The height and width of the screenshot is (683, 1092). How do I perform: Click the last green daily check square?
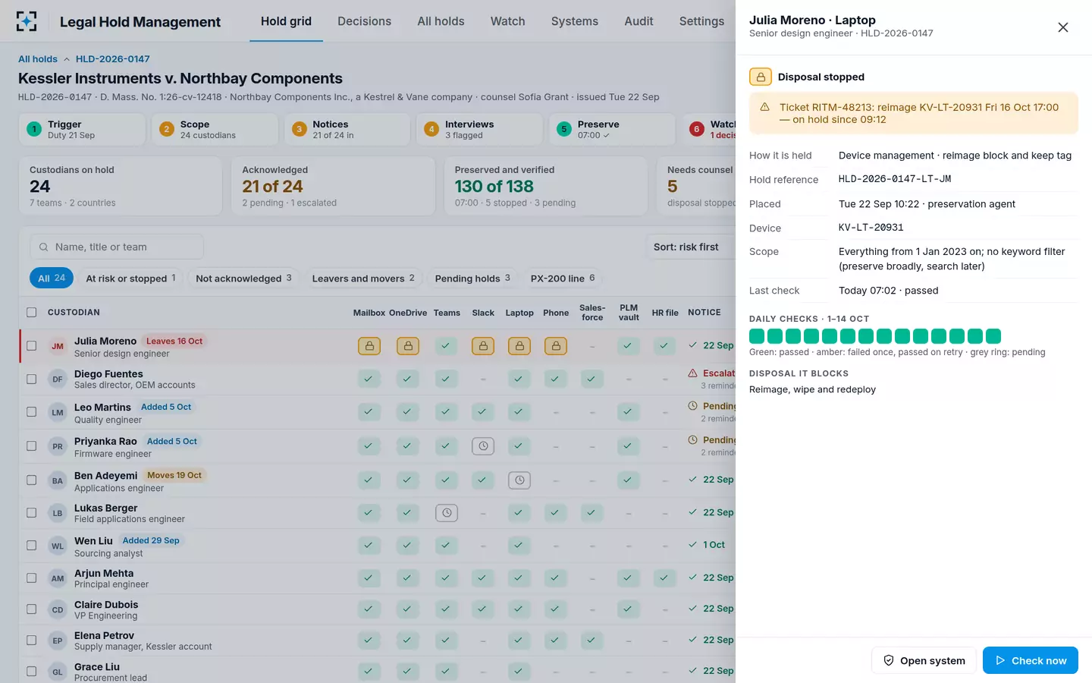[993, 336]
